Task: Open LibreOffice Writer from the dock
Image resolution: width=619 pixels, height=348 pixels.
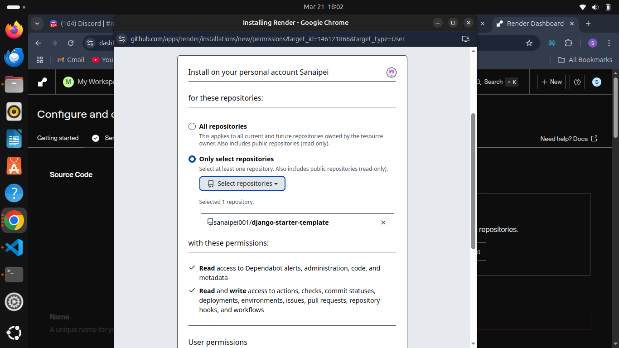Action: [14, 139]
